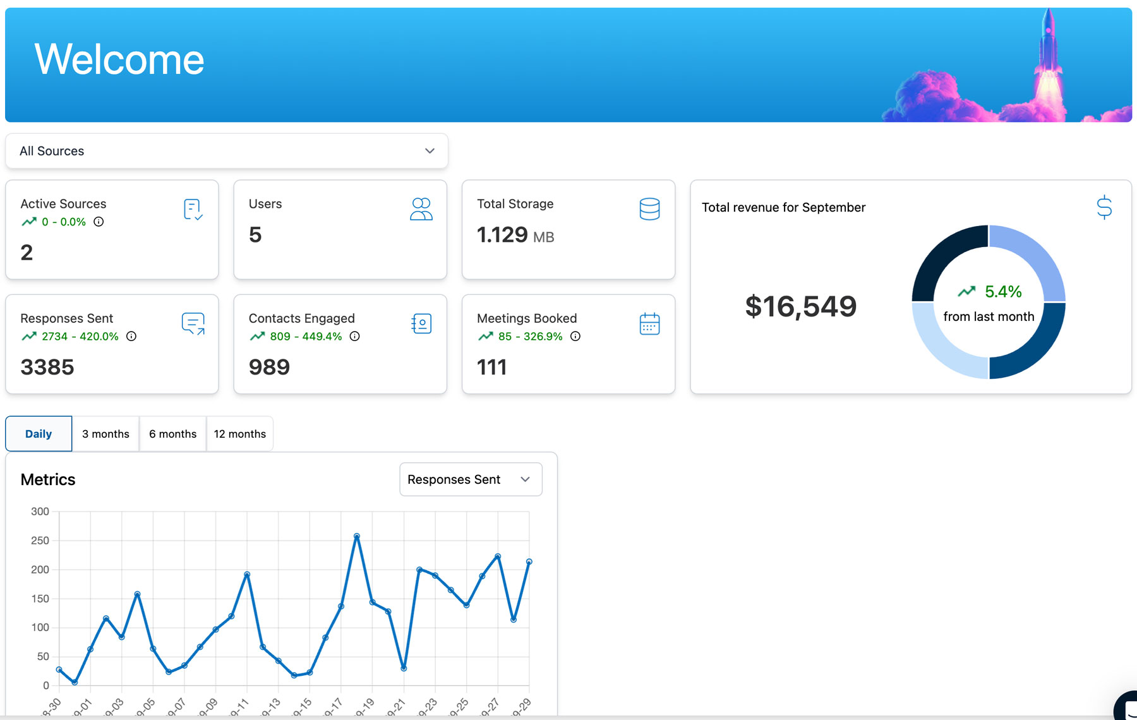Click the chevron in All Sources selector
Viewport: 1137px width, 720px height.
click(x=430, y=151)
